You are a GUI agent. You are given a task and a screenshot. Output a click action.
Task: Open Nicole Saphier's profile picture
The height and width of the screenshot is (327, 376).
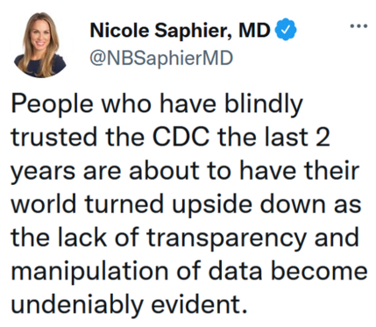(40, 45)
